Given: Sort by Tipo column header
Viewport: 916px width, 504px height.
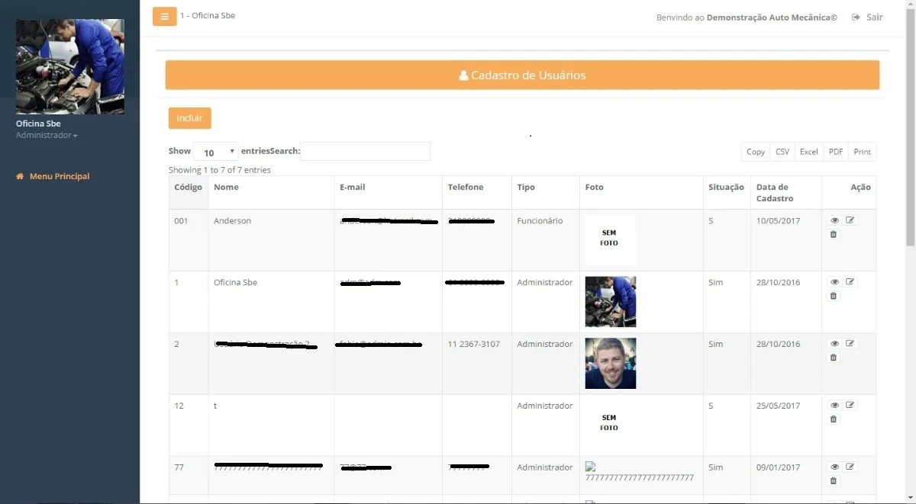Looking at the screenshot, I should coord(545,192).
